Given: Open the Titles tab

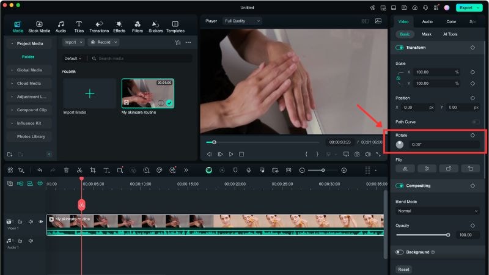Looking at the screenshot, I should pos(79,27).
